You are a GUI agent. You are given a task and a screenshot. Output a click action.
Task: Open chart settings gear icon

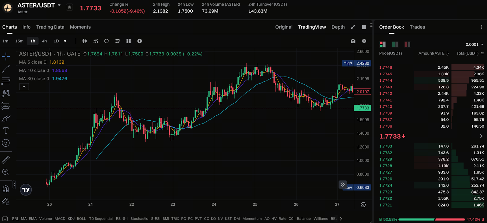point(364,41)
